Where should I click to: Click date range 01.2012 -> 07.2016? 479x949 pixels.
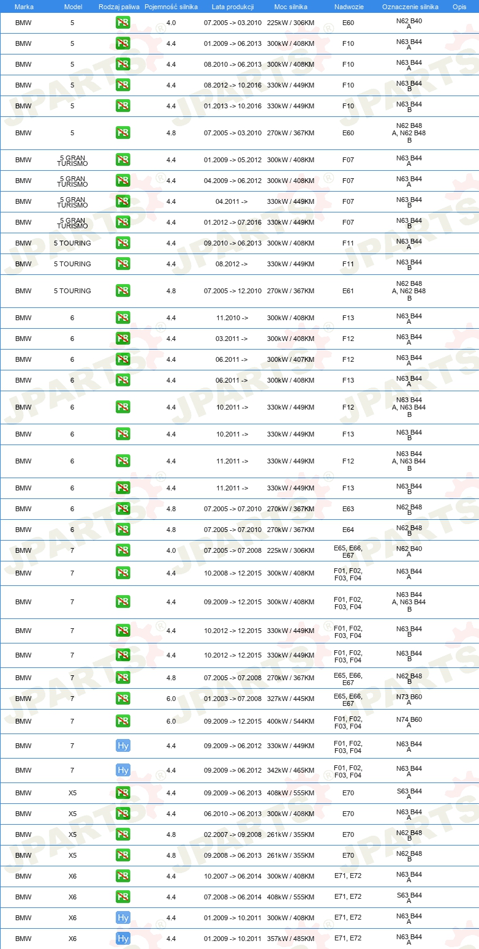click(x=233, y=222)
